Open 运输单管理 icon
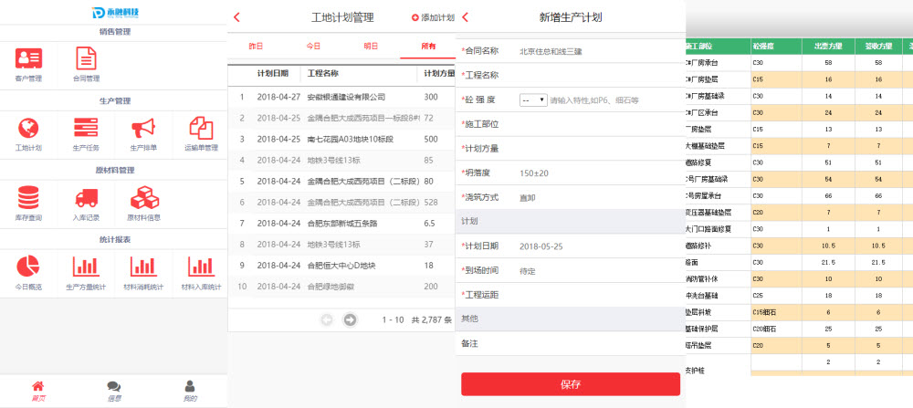Image resolution: width=913 pixels, height=408 pixels. coord(200,128)
